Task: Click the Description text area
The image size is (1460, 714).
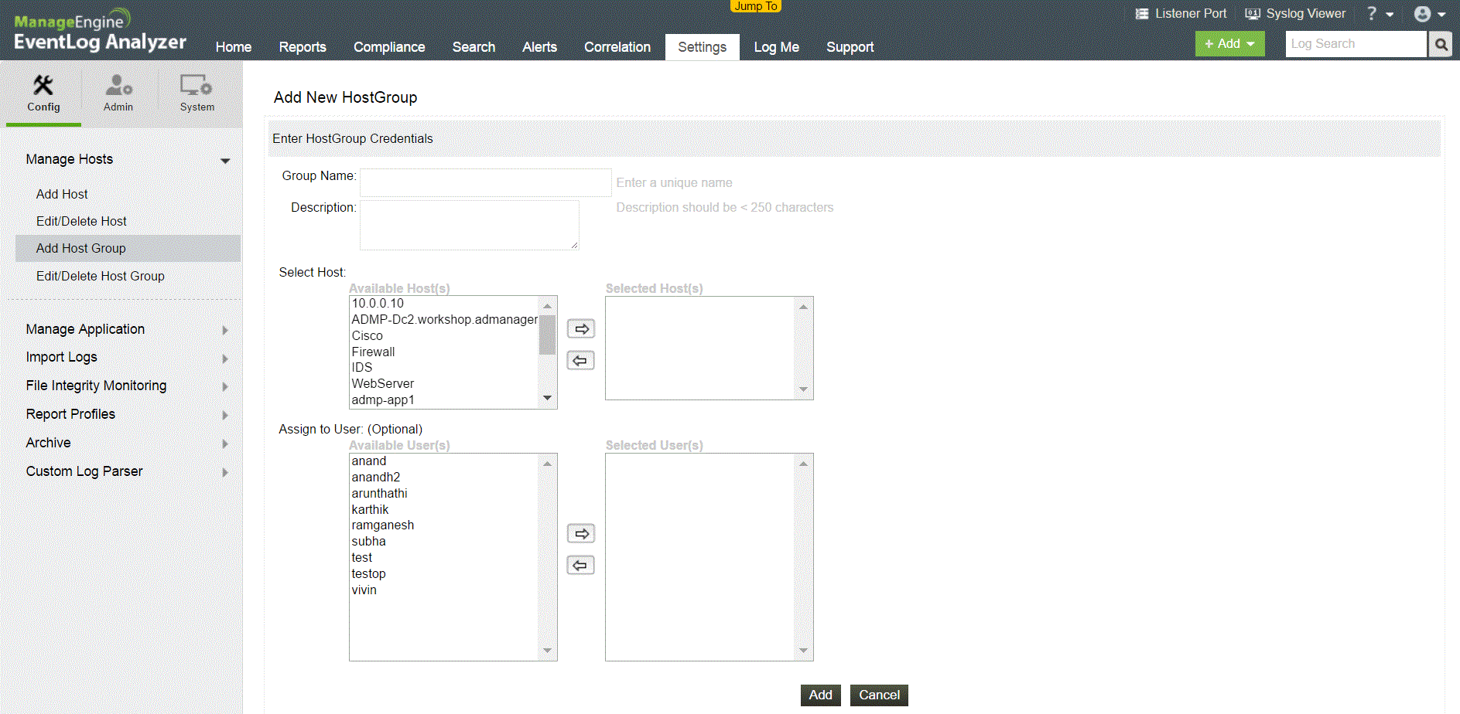Action: [x=470, y=225]
